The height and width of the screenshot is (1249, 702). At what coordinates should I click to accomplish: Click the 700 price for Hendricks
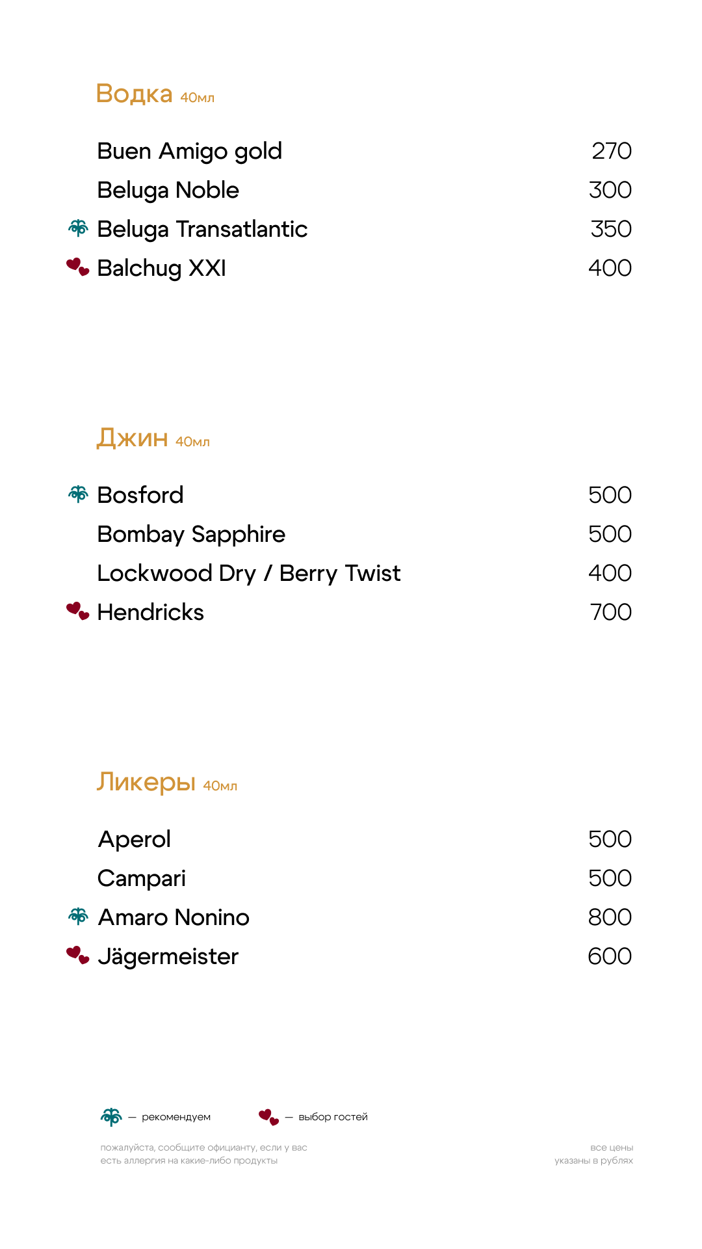[x=610, y=612]
